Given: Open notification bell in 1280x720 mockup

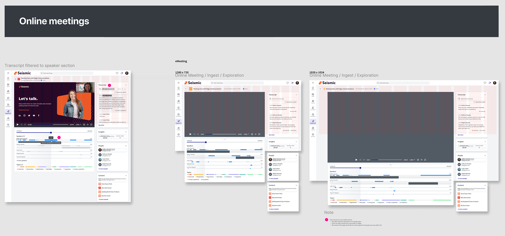Looking at the screenshot, I should [292, 83].
